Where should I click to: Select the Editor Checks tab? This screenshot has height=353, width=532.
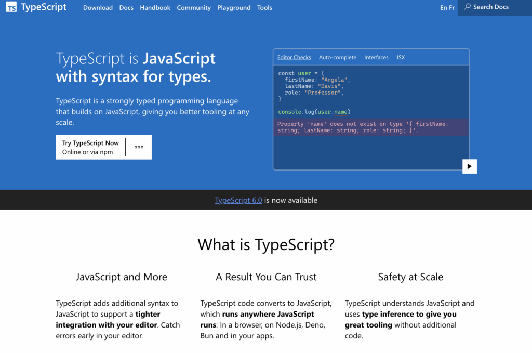tap(294, 57)
